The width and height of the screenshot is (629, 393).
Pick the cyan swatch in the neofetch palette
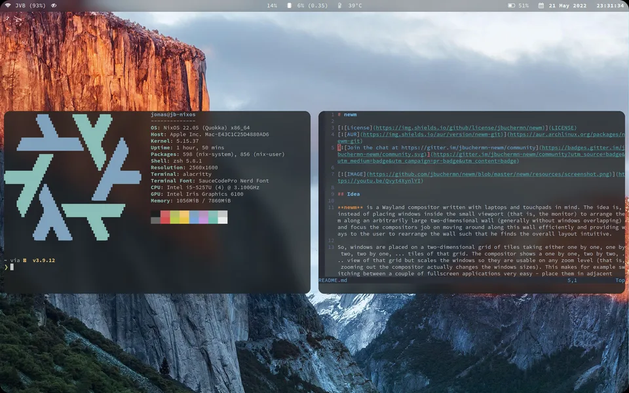(213, 217)
